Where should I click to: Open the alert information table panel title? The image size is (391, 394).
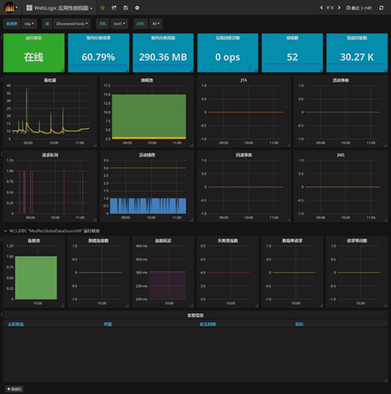point(195,316)
